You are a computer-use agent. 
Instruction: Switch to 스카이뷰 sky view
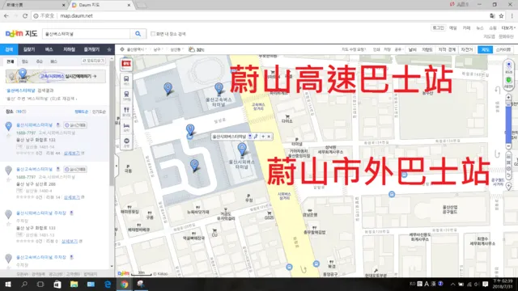[x=503, y=49]
